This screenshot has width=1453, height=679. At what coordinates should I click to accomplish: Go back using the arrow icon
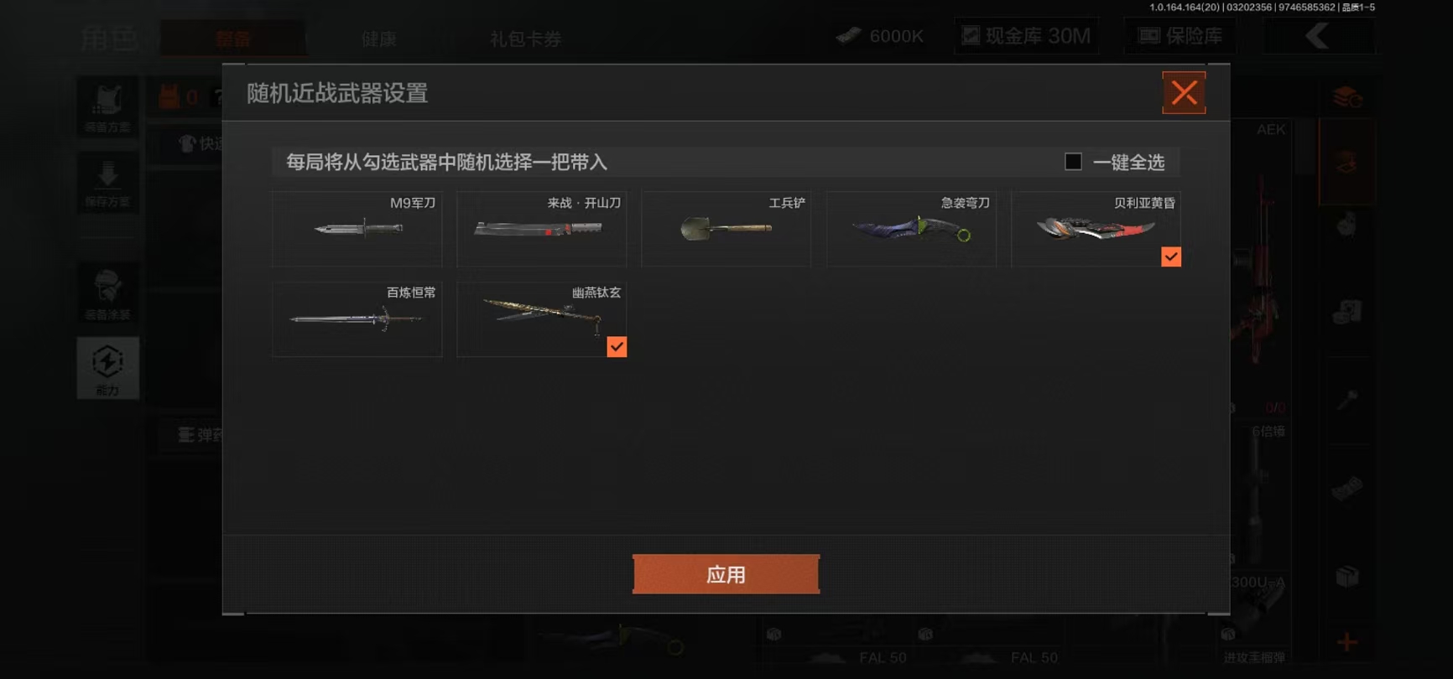click(x=1319, y=36)
